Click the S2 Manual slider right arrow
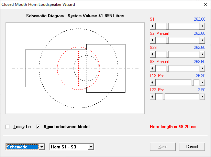The width and height of the screenshot is (211, 157). 202,40
